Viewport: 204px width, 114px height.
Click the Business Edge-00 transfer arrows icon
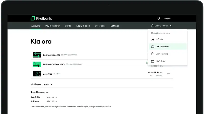pyautogui.click(x=37, y=55)
